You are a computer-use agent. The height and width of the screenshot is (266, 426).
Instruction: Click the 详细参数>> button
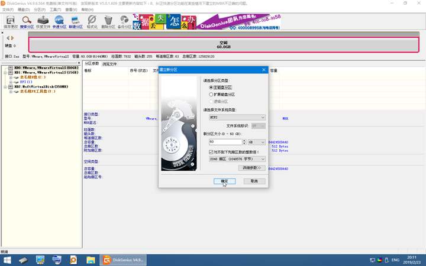(252, 168)
